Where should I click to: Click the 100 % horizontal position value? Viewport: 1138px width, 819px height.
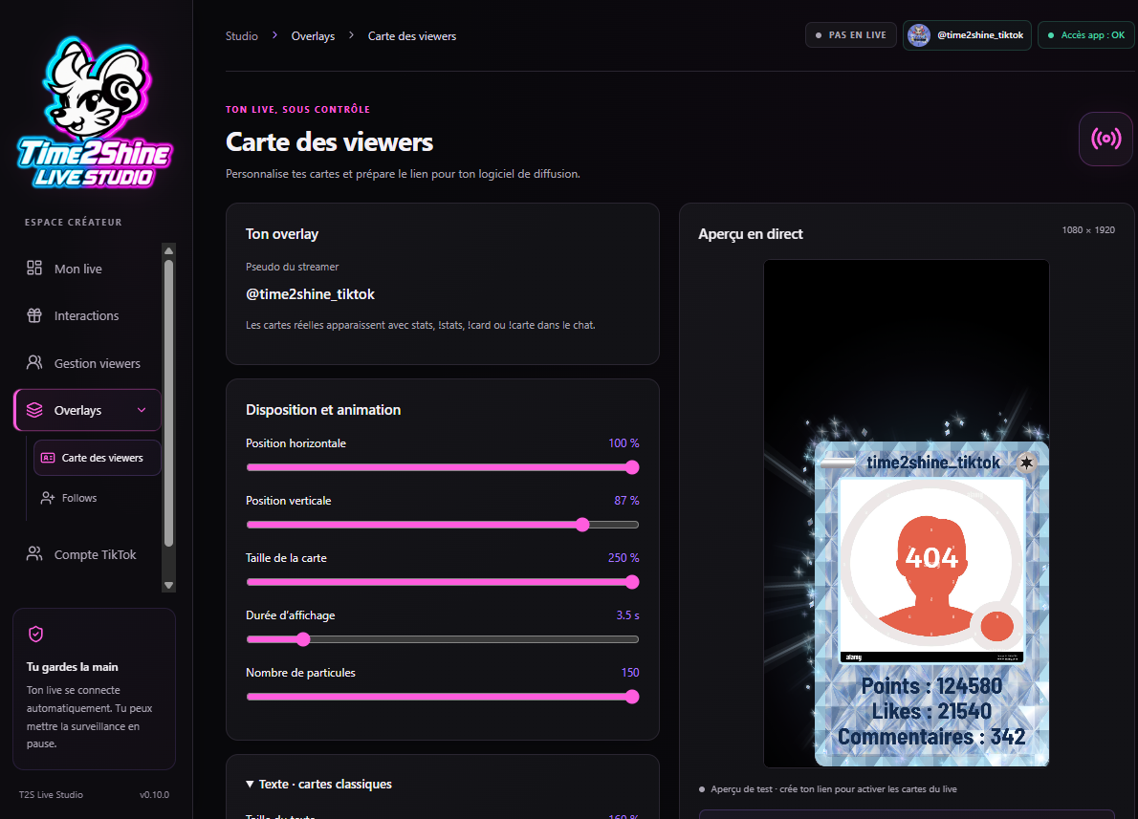624,443
